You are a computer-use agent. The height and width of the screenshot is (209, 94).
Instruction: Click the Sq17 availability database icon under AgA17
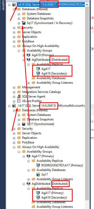tap(38, 175)
